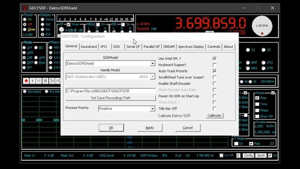
Task: Click the red frequency display 3.699.859.0
Action: (210, 23)
